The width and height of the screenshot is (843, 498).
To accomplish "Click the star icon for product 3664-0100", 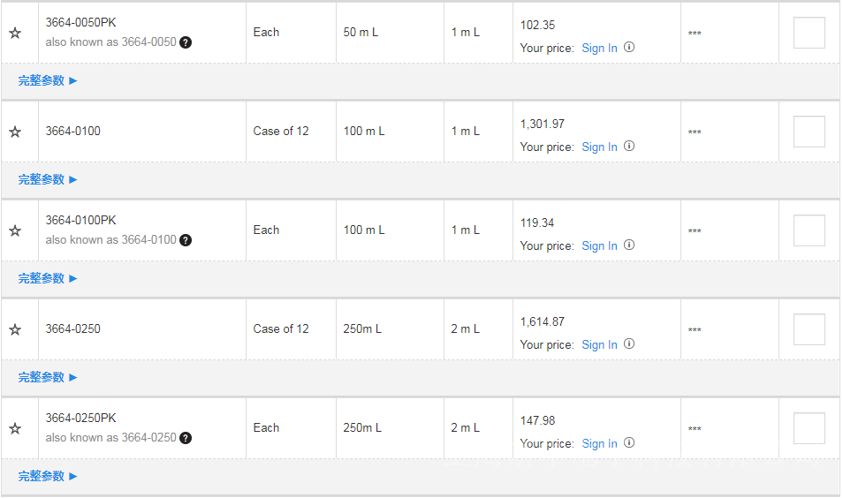I will pos(15,132).
